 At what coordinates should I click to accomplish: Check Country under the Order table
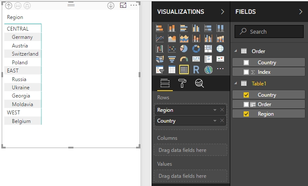coord(246,63)
